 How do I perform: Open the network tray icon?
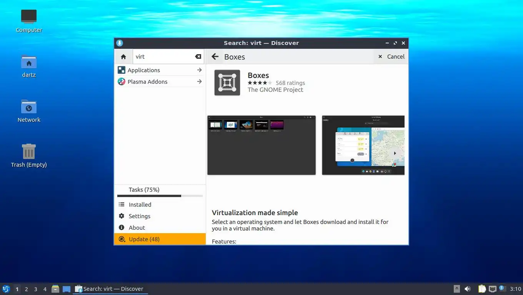click(x=492, y=289)
